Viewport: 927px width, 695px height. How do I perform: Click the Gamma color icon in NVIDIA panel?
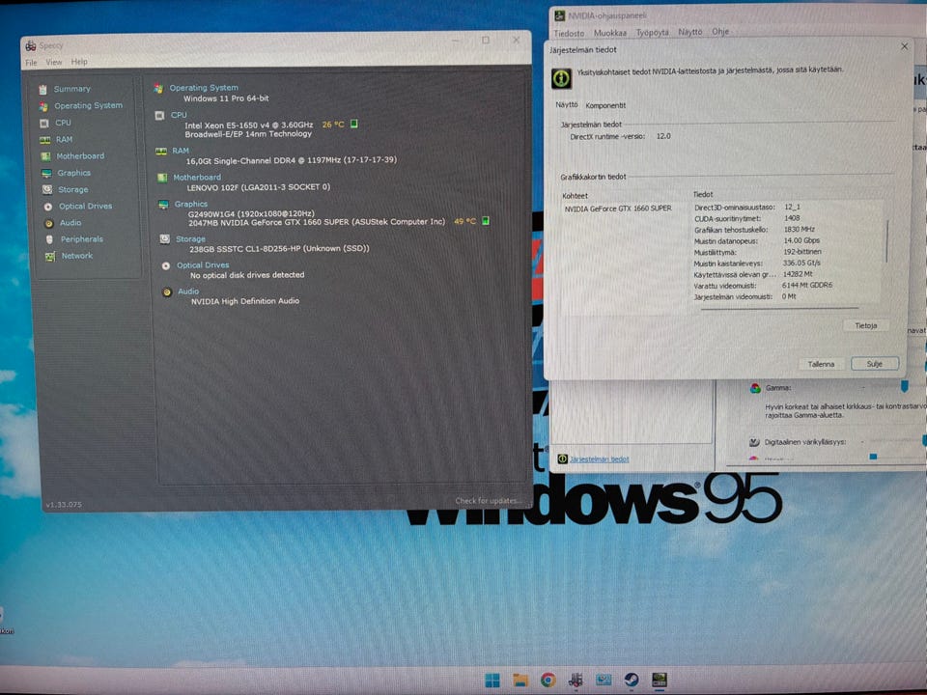(x=755, y=388)
